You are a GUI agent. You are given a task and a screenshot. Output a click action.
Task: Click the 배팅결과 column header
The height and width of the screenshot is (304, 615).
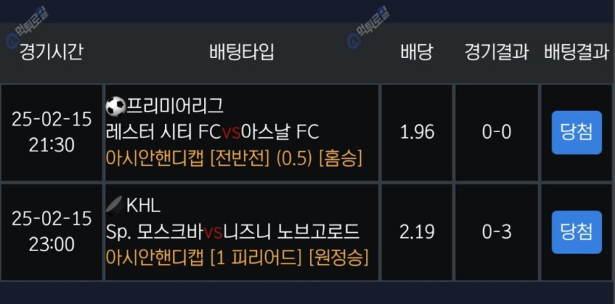tap(577, 53)
